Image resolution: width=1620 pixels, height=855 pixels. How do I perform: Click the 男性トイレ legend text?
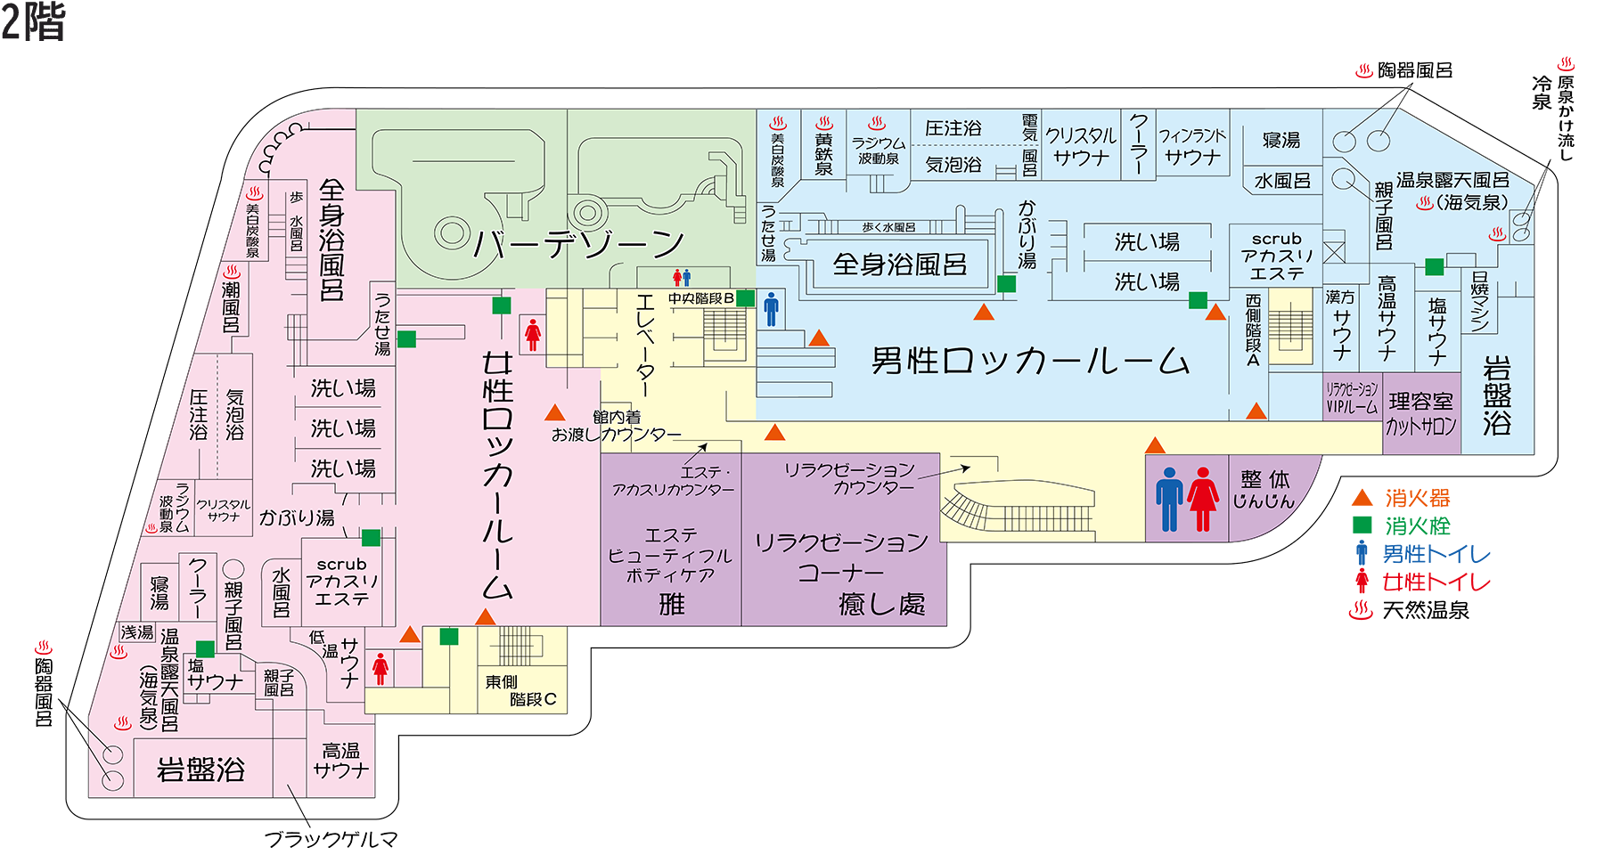click(x=1436, y=554)
